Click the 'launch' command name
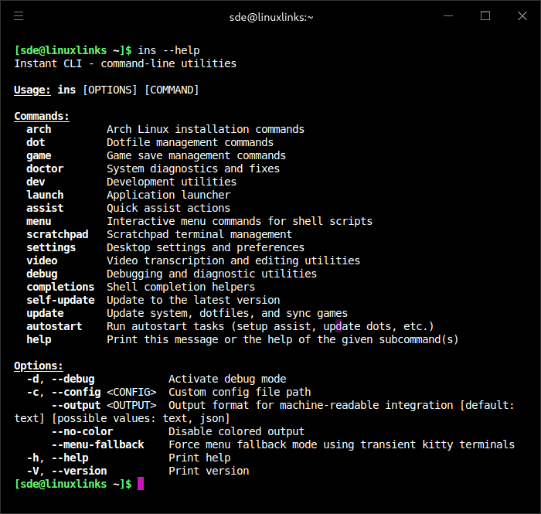Screen dimensions: 541x514 (45, 195)
